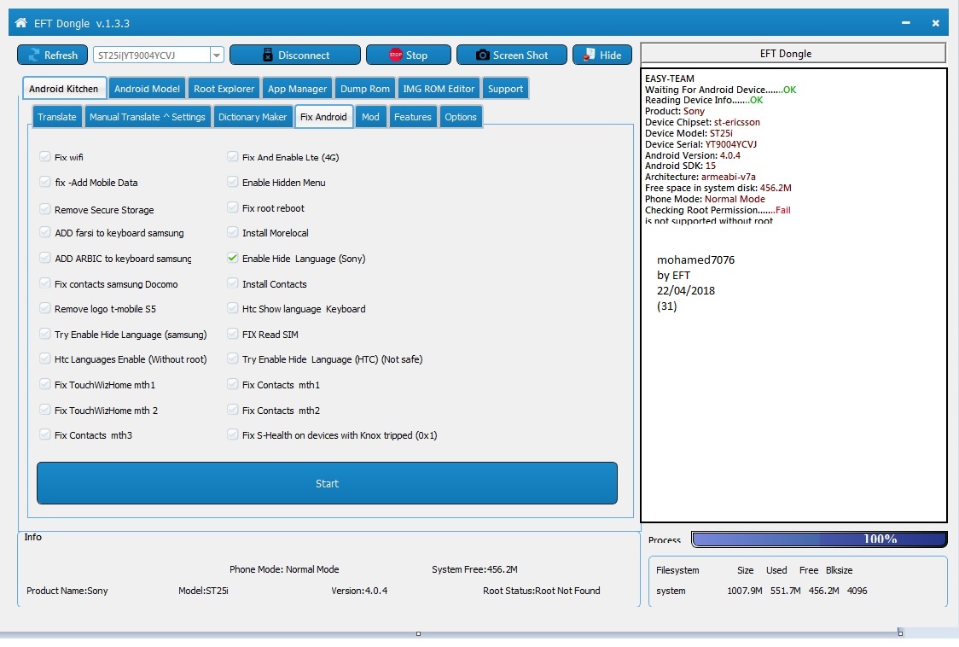Select the Fix Android sub-tab
Screen dimensions: 959x647
[x=323, y=117]
